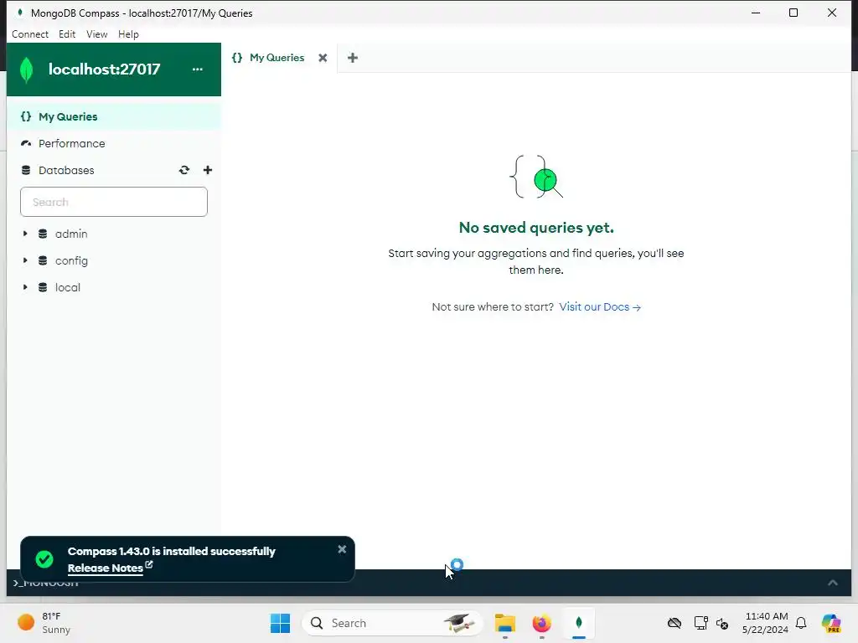This screenshot has width=858, height=643.
Task: Open Copilot preview icon in taskbar
Action: pyautogui.click(x=831, y=623)
